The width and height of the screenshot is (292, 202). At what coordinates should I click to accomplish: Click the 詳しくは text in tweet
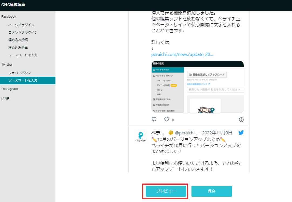coord(160,42)
